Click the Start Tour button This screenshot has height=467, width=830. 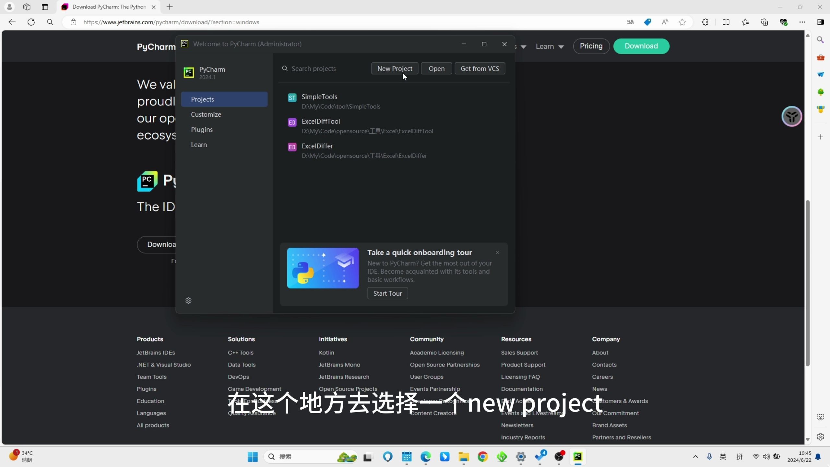tap(388, 293)
